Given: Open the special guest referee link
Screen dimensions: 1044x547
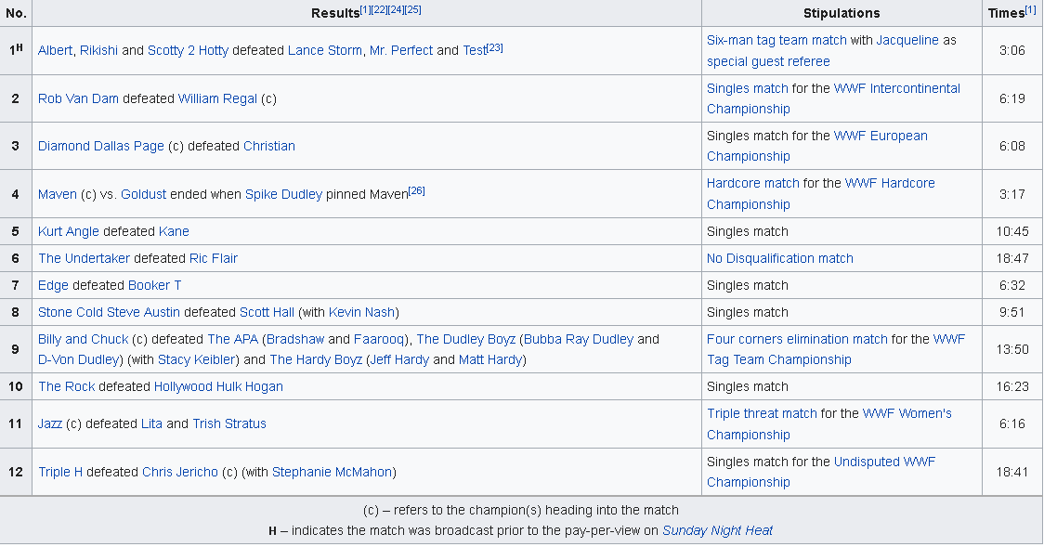Looking at the screenshot, I should click(x=768, y=61).
